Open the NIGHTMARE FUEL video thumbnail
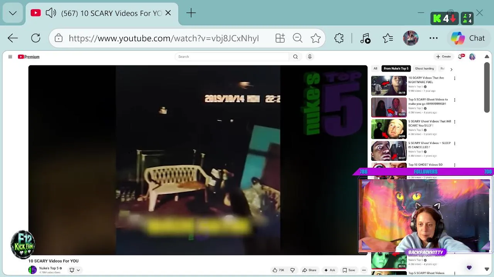 [389, 85]
